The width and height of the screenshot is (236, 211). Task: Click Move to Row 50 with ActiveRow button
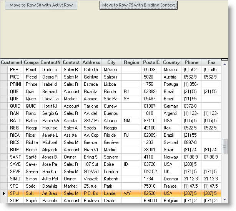point(41,5)
